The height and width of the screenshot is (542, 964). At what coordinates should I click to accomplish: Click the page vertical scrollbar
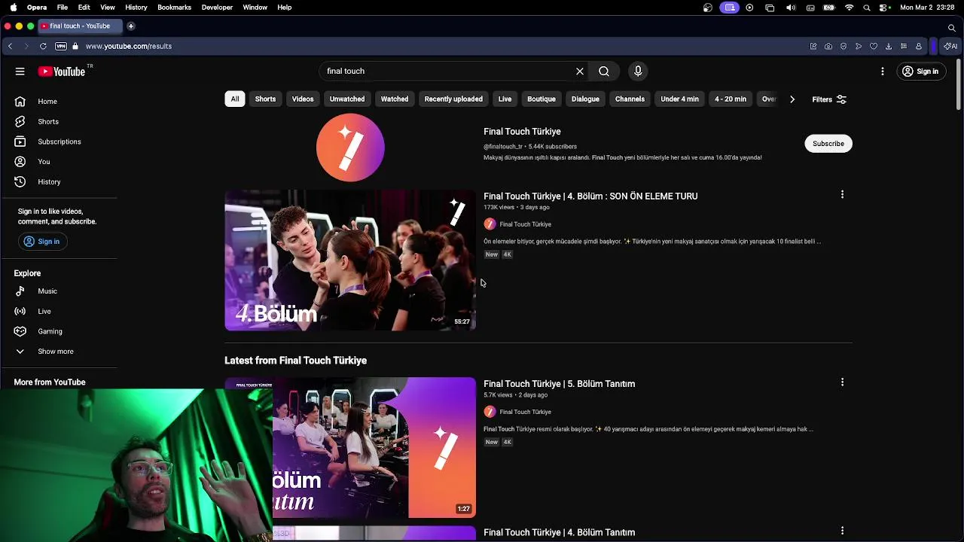tap(959, 84)
